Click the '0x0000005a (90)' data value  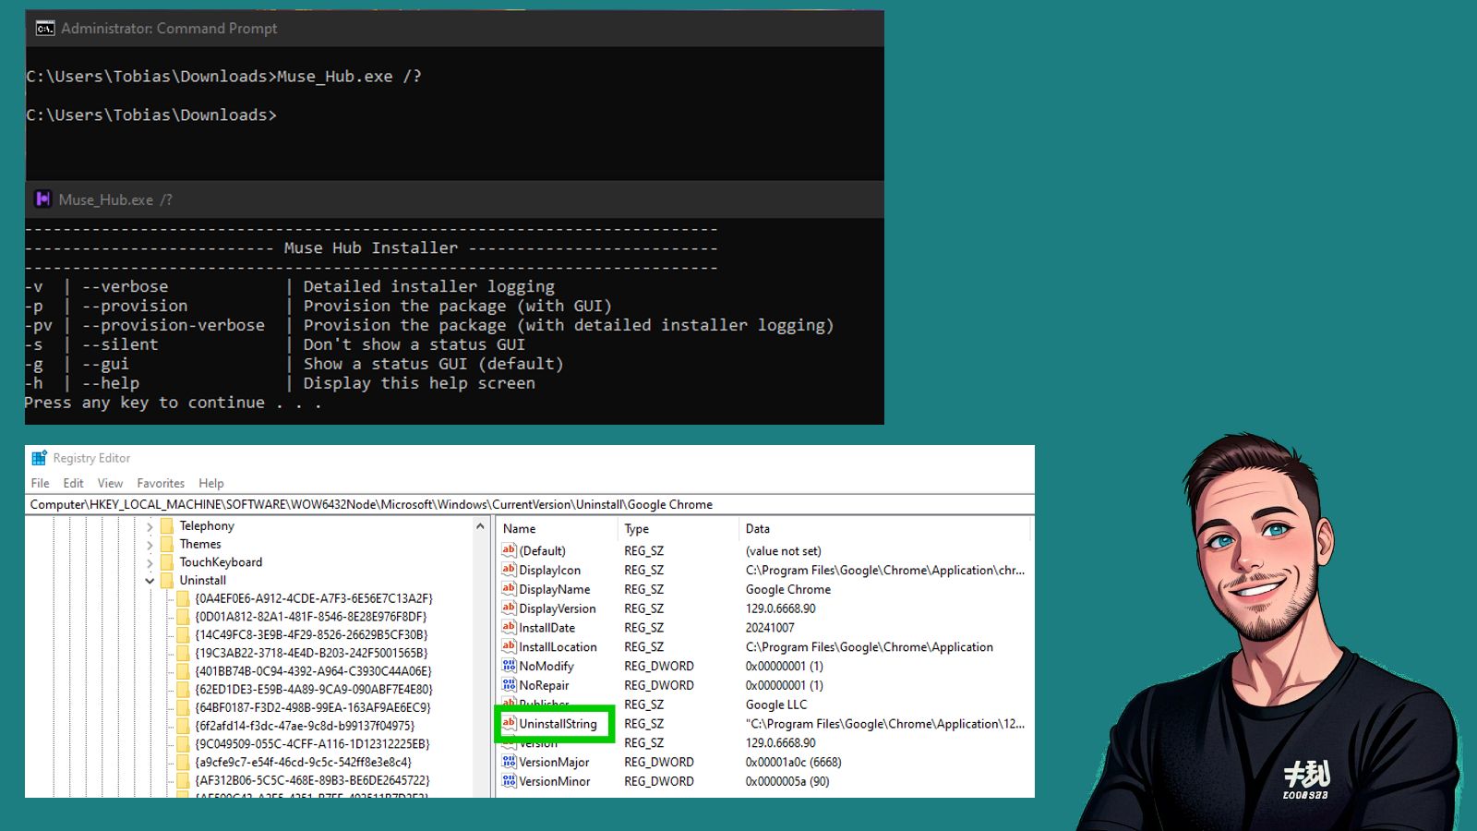click(x=787, y=781)
